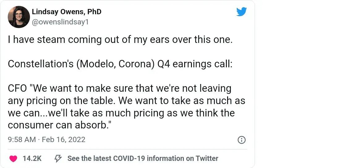
Task: Click the 14.2K likes count
Action: (x=32, y=159)
